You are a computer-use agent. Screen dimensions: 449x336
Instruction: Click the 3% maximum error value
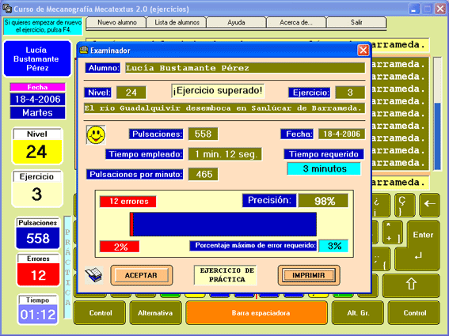coord(333,246)
